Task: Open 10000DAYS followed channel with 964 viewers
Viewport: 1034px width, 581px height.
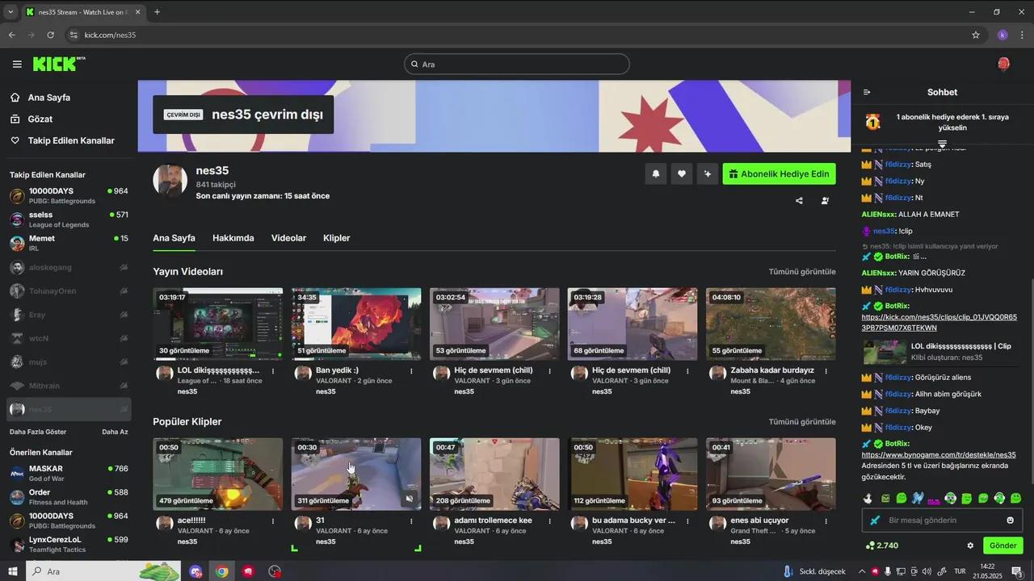Action: 69,196
